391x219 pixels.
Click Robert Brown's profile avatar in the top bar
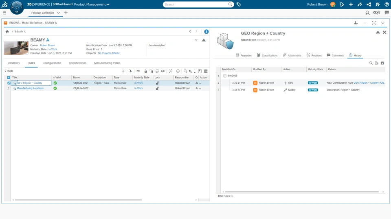tap(333, 4)
